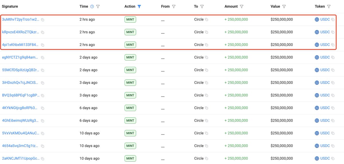Copy the USDC token address in the first row

click(x=333, y=20)
